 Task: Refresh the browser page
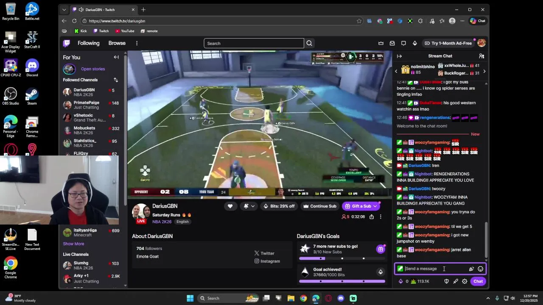click(x=74, y=21)
